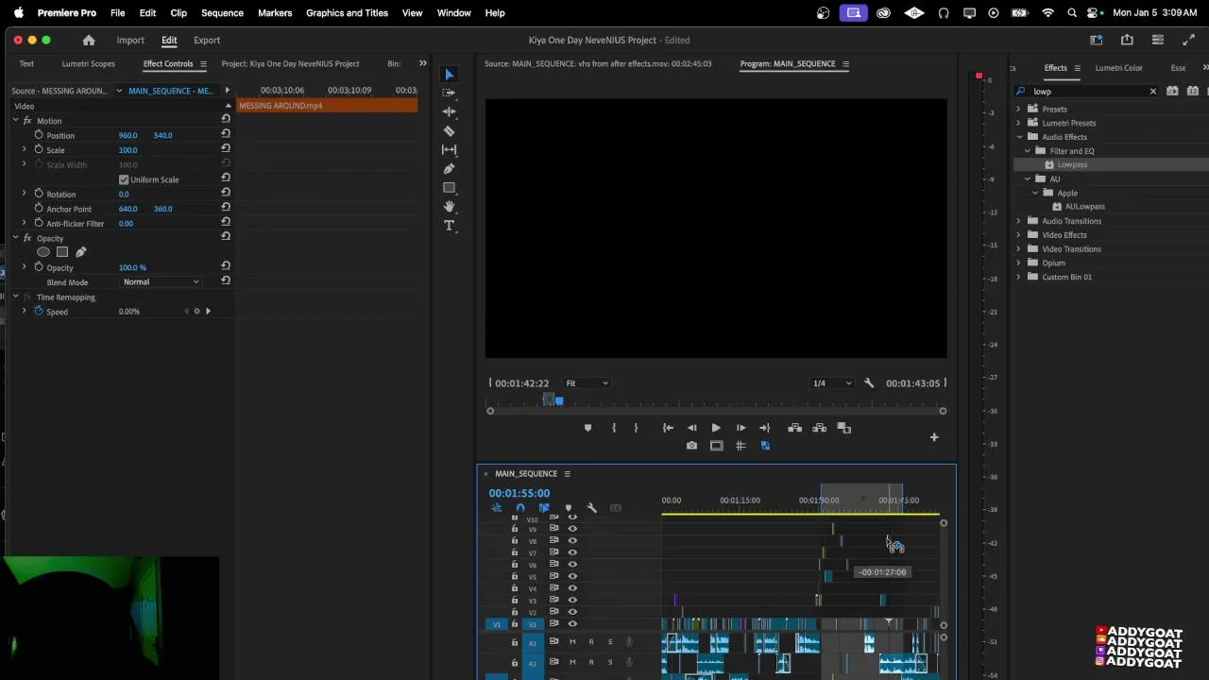1209x680 pixels.
Task: Open the Sequence menu
Action: (x=222, y=12)
